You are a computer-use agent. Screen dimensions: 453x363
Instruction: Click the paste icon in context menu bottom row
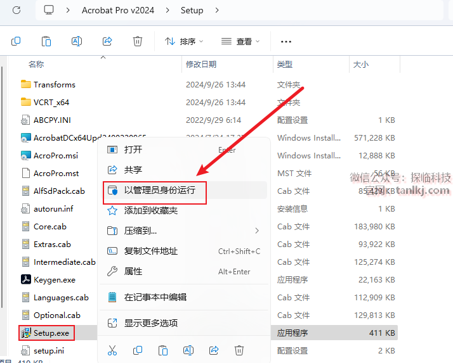pyautogui.click(x=163, y=350)
